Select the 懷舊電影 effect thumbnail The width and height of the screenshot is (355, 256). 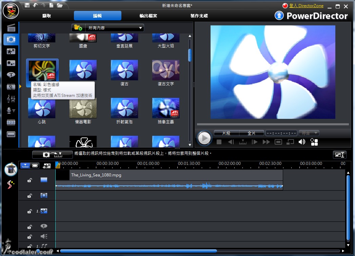(83, 108)
